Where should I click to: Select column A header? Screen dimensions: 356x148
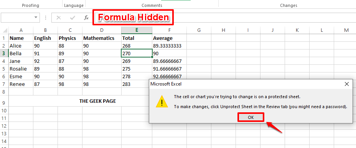click(21, 30)
